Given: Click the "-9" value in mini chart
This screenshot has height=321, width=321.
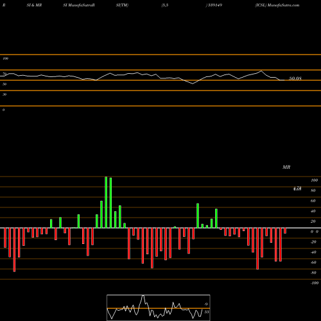Looking at the screenshot, I should [x=205, y=304].
